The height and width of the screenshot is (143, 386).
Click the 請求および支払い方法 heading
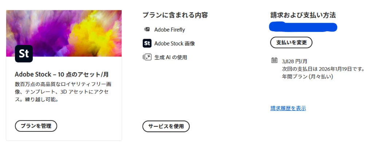(303, 15)
